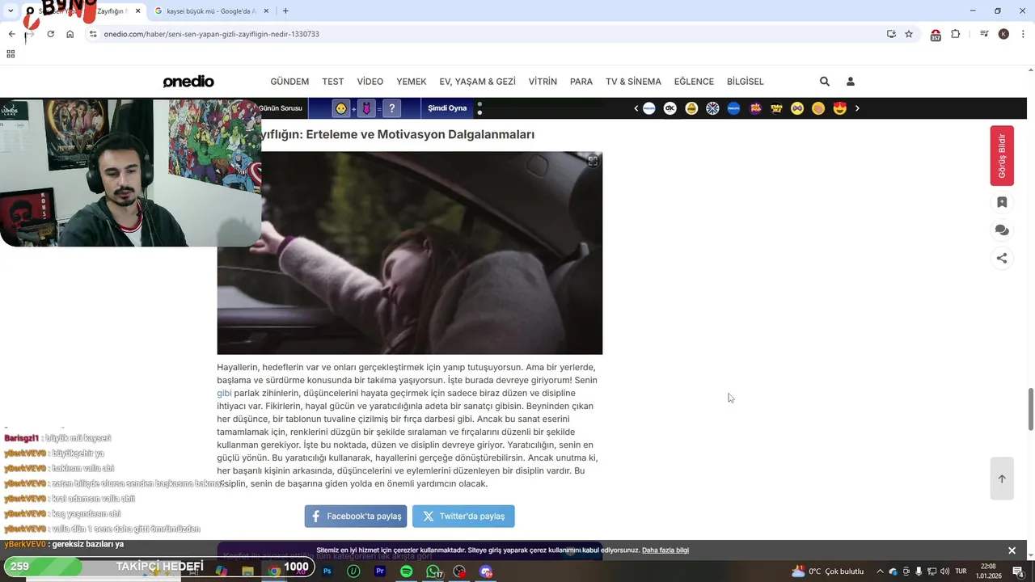Click the page vertical scrollbar thumb

click(1030, 410)
